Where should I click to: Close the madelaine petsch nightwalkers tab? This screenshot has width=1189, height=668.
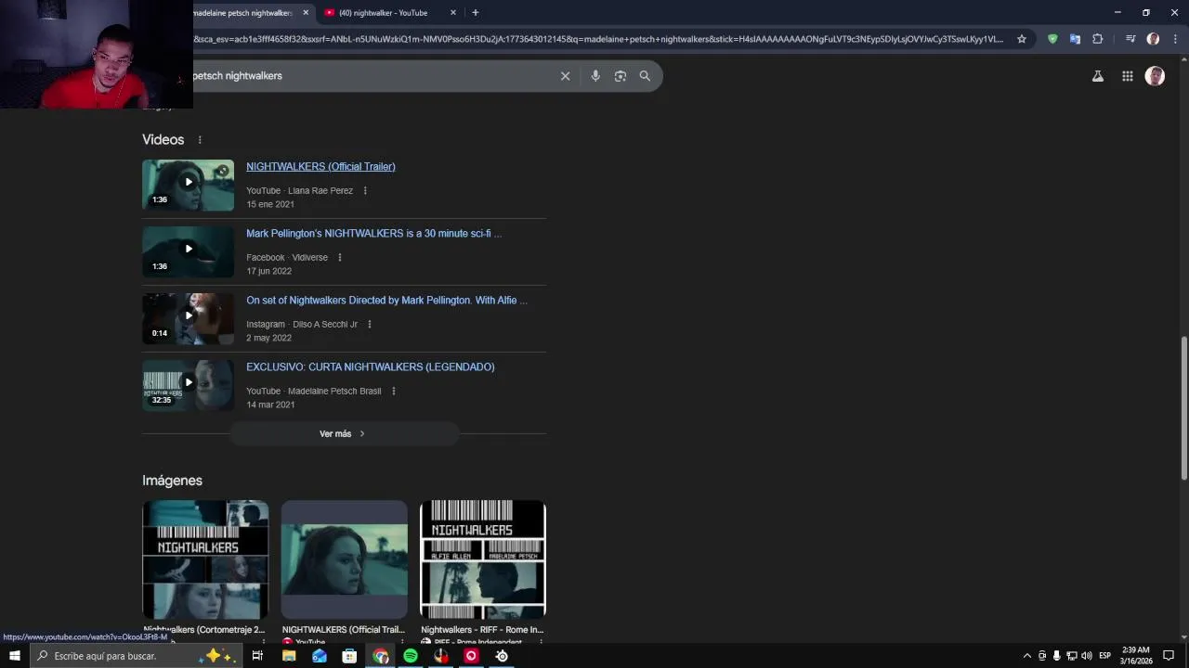(306, 13)
